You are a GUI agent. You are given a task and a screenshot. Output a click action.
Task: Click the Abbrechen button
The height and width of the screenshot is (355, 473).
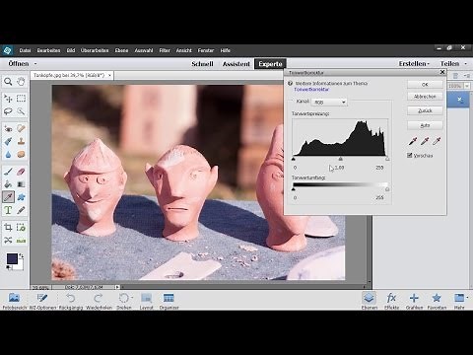click(425, 97)
